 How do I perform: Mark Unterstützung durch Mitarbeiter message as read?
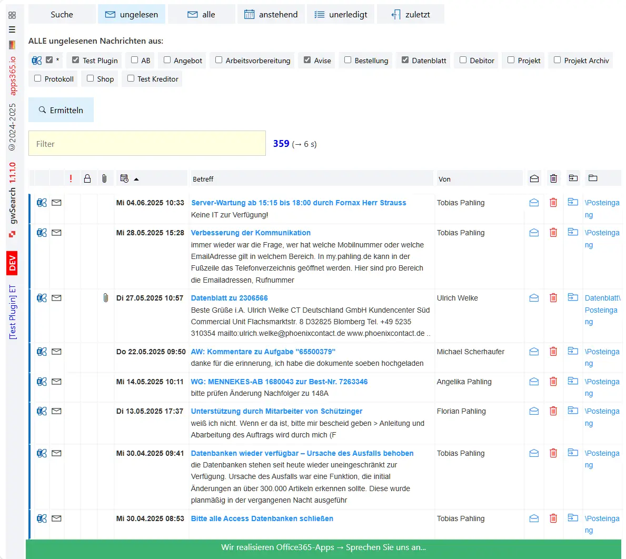click(x=534, y=411)
